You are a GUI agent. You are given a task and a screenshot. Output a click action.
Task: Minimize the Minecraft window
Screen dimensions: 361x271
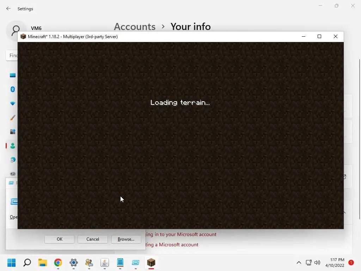pos(304,36)
